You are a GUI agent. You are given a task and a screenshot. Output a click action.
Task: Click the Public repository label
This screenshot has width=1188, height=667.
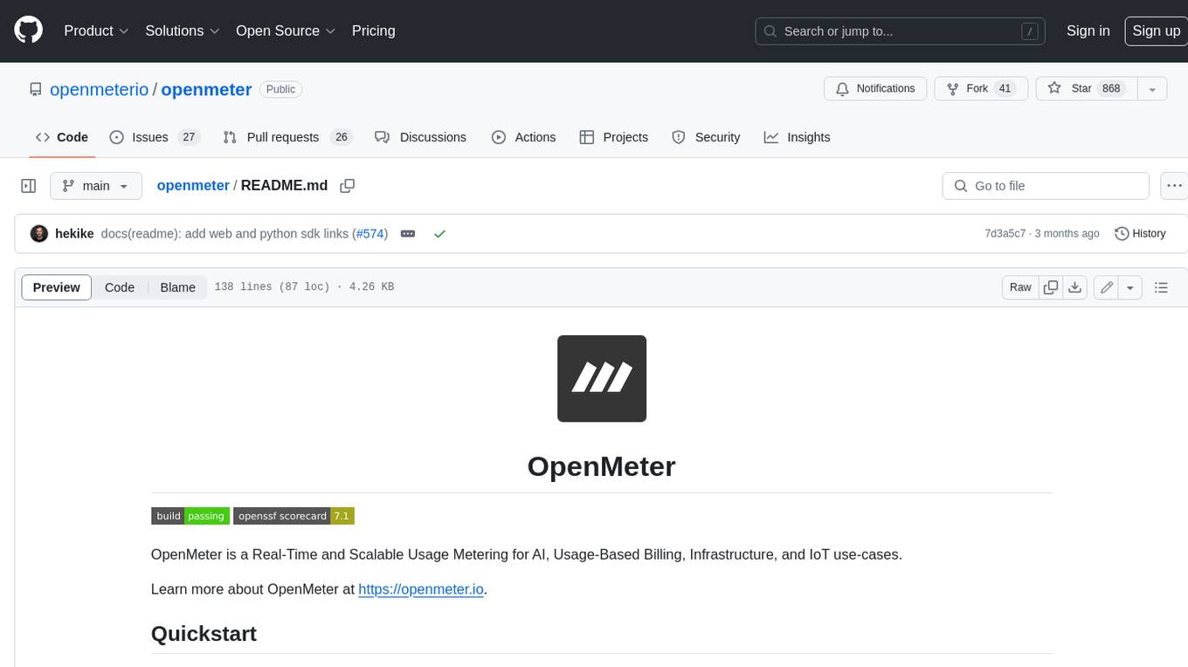(x=280, y=89)
